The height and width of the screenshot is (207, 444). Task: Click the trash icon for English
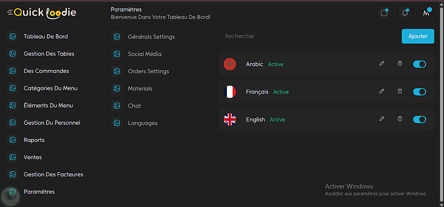(400, 119)
